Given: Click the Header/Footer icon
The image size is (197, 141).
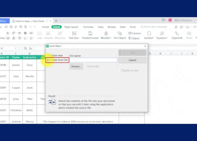Looking at the screenshot, I should pyautogui.click(x=90, y=33).
